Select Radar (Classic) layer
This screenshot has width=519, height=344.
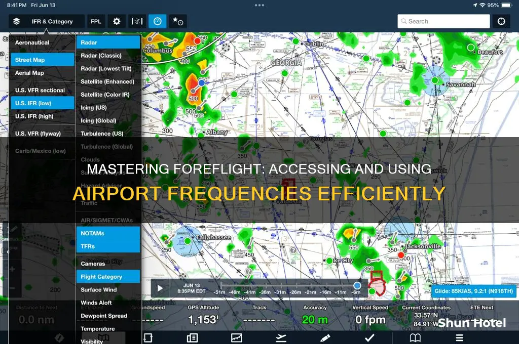[108, 56]
